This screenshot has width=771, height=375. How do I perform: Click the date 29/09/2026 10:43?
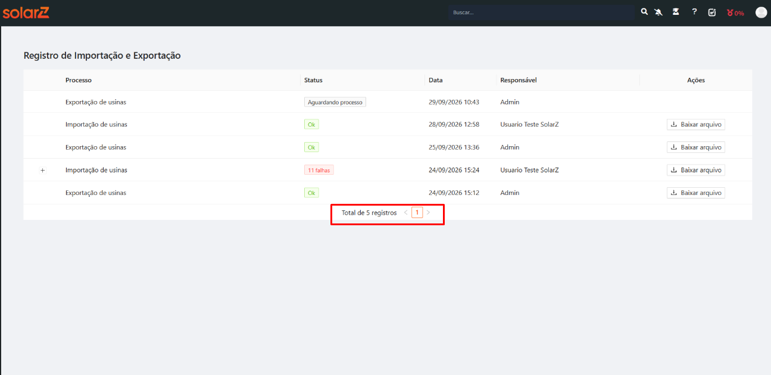[x=454, y=102]
